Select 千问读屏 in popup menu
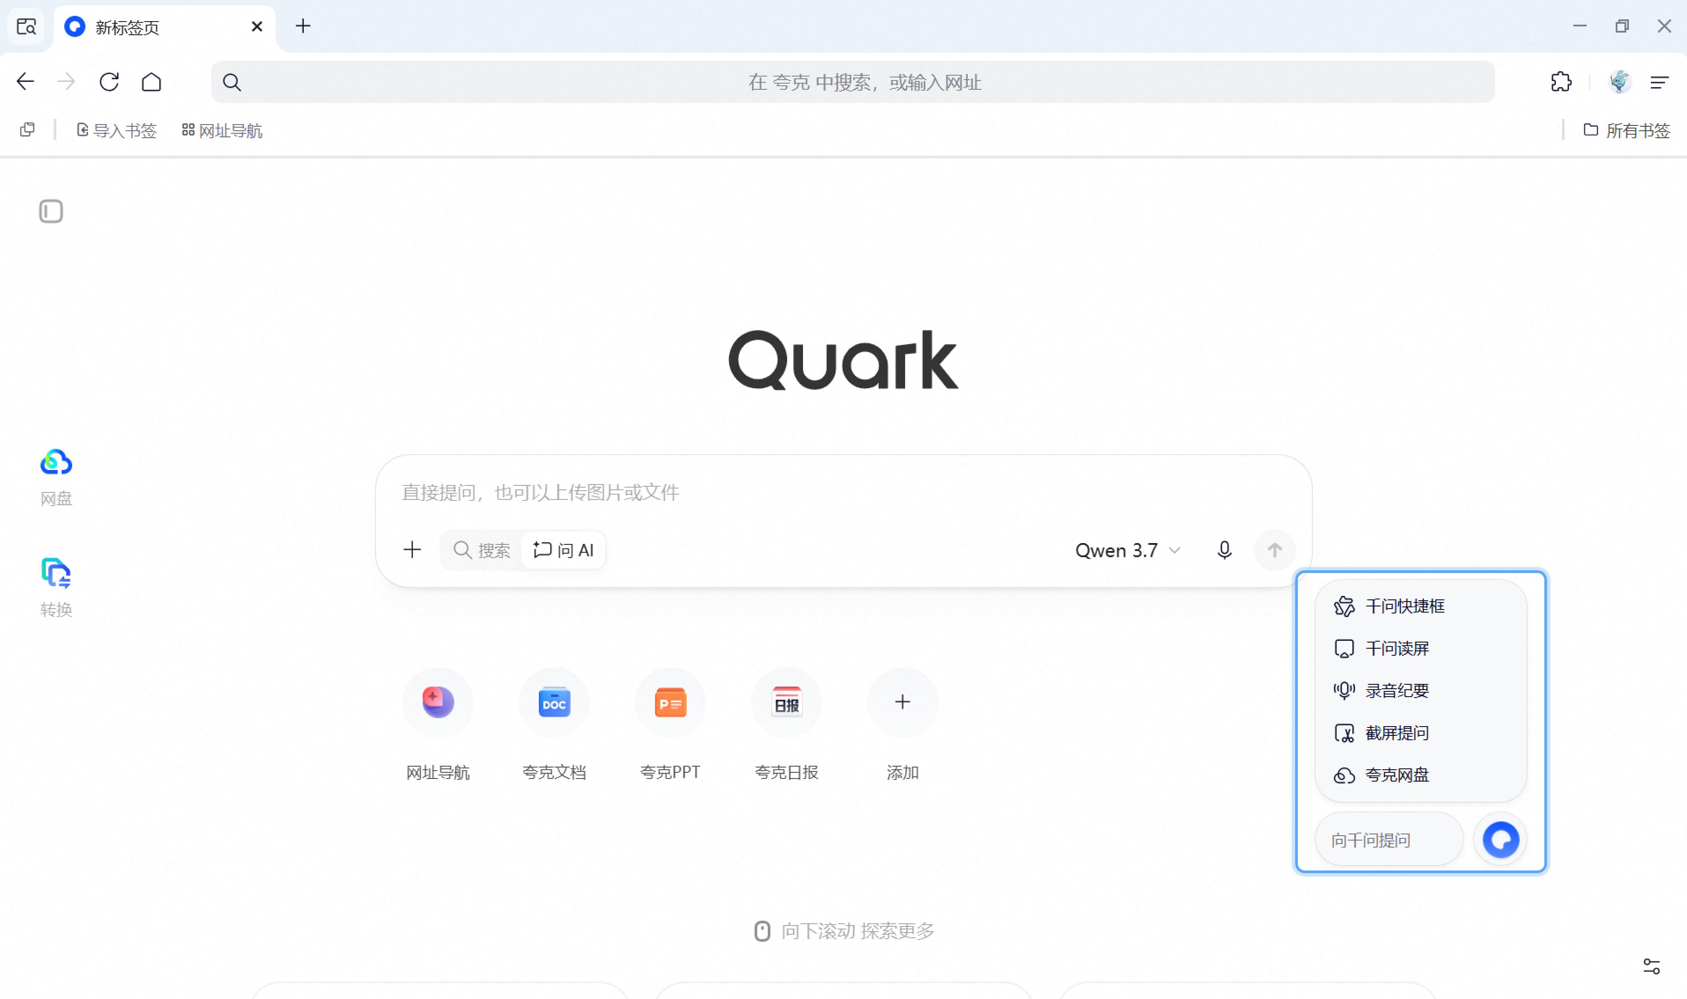 click(x=1420, y=649)
